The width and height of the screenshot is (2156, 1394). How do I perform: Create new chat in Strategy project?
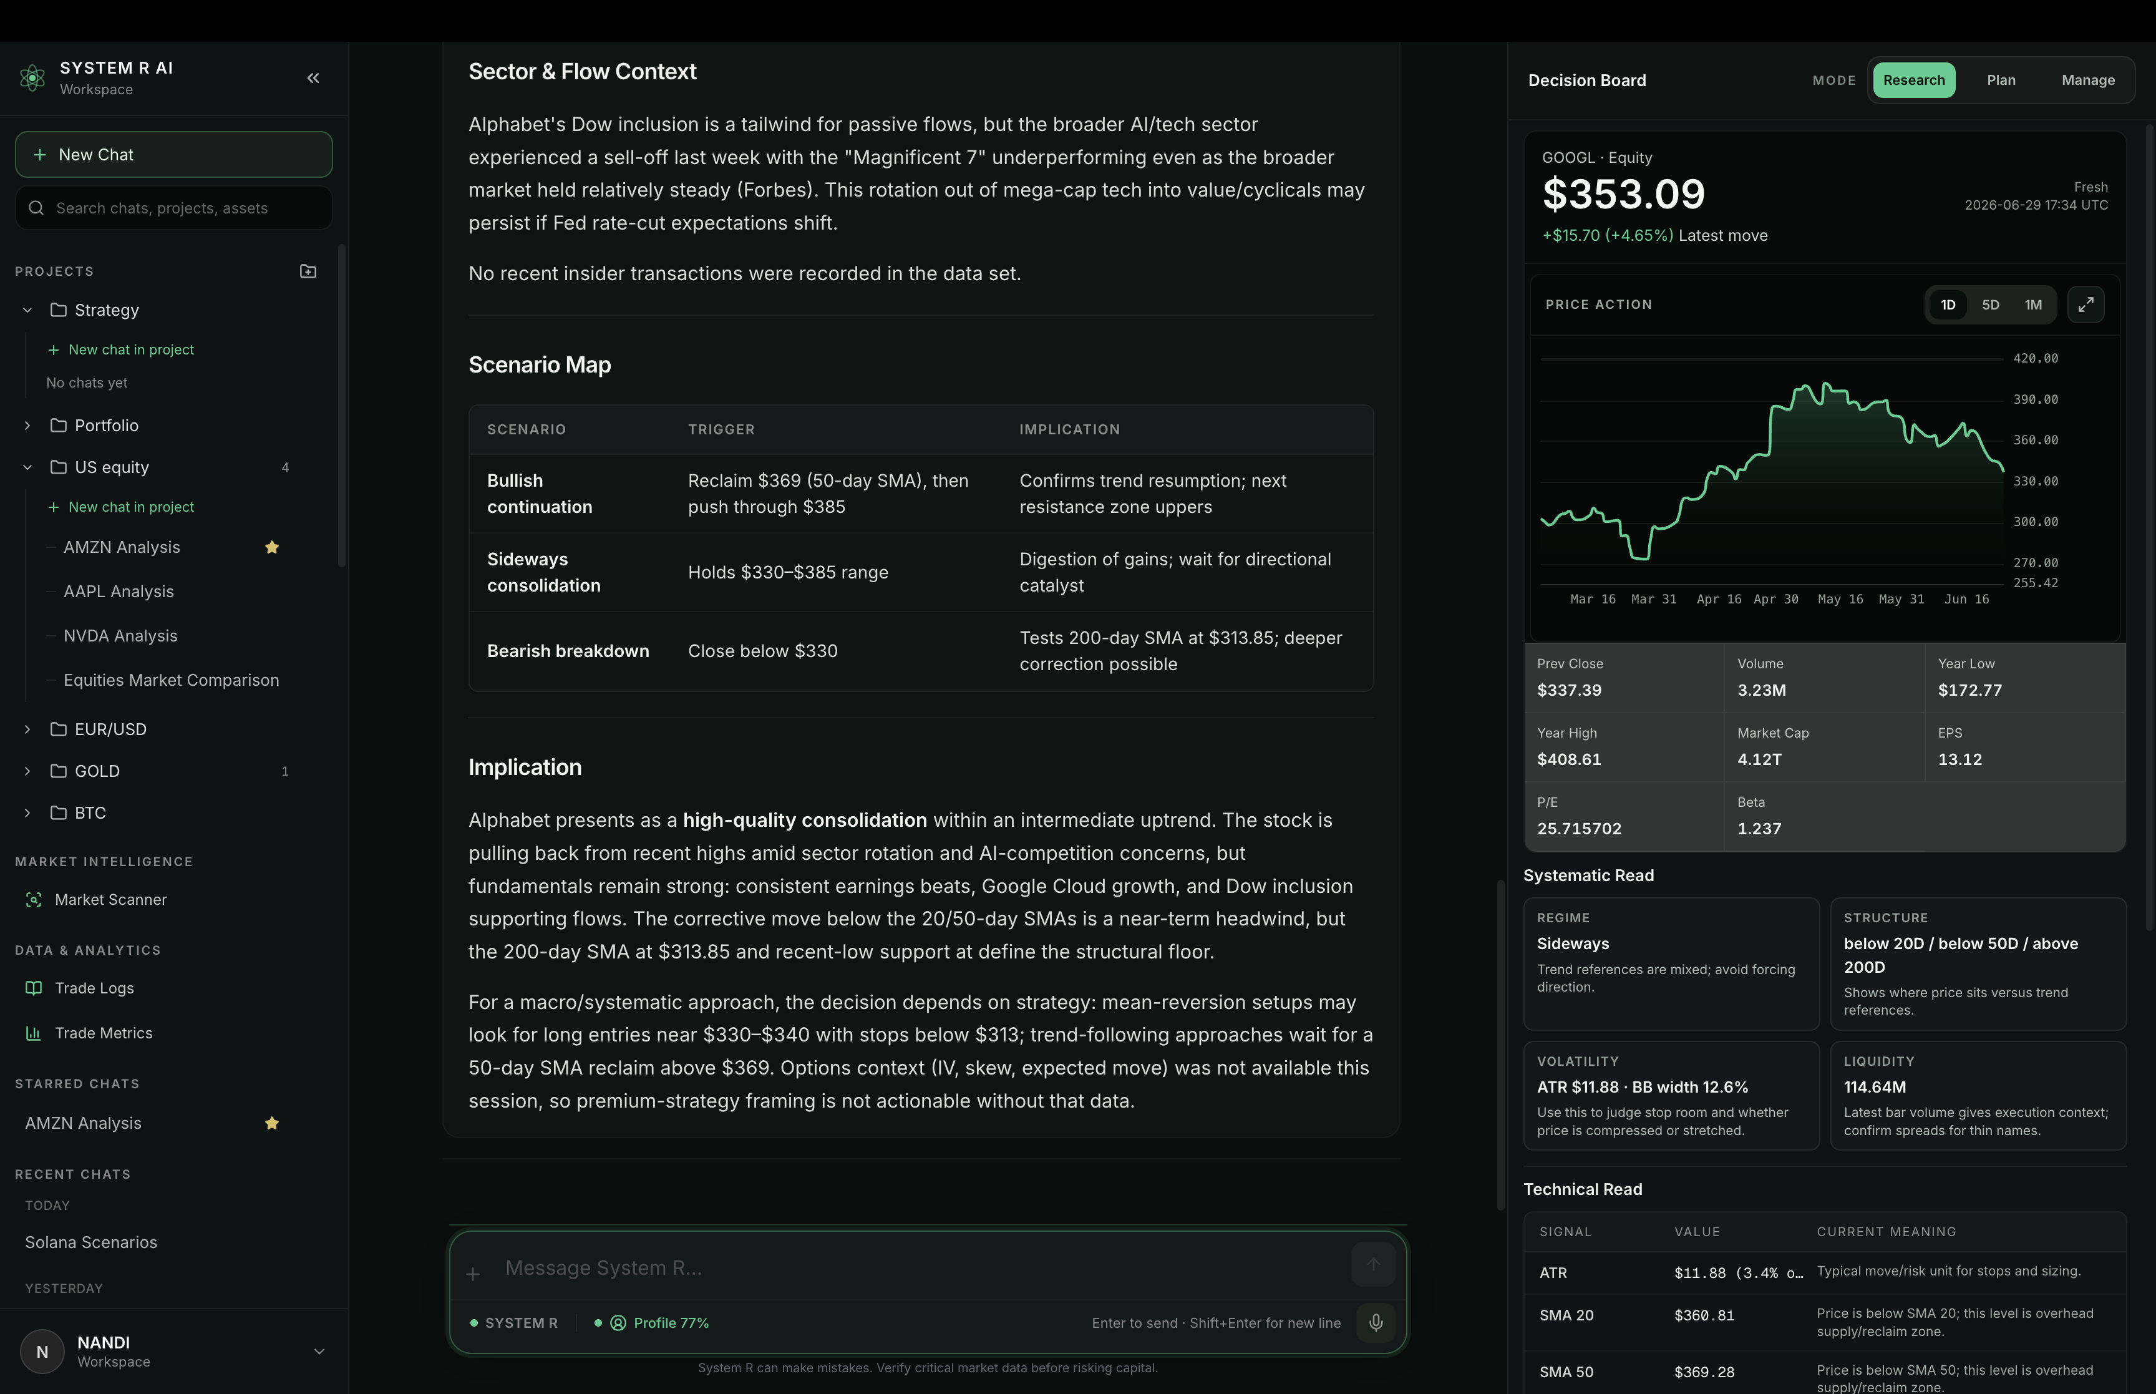[x=121, y=349]
